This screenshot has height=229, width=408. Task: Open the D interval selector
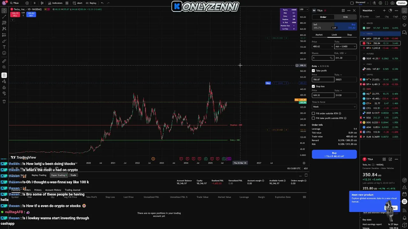[35, 3]
